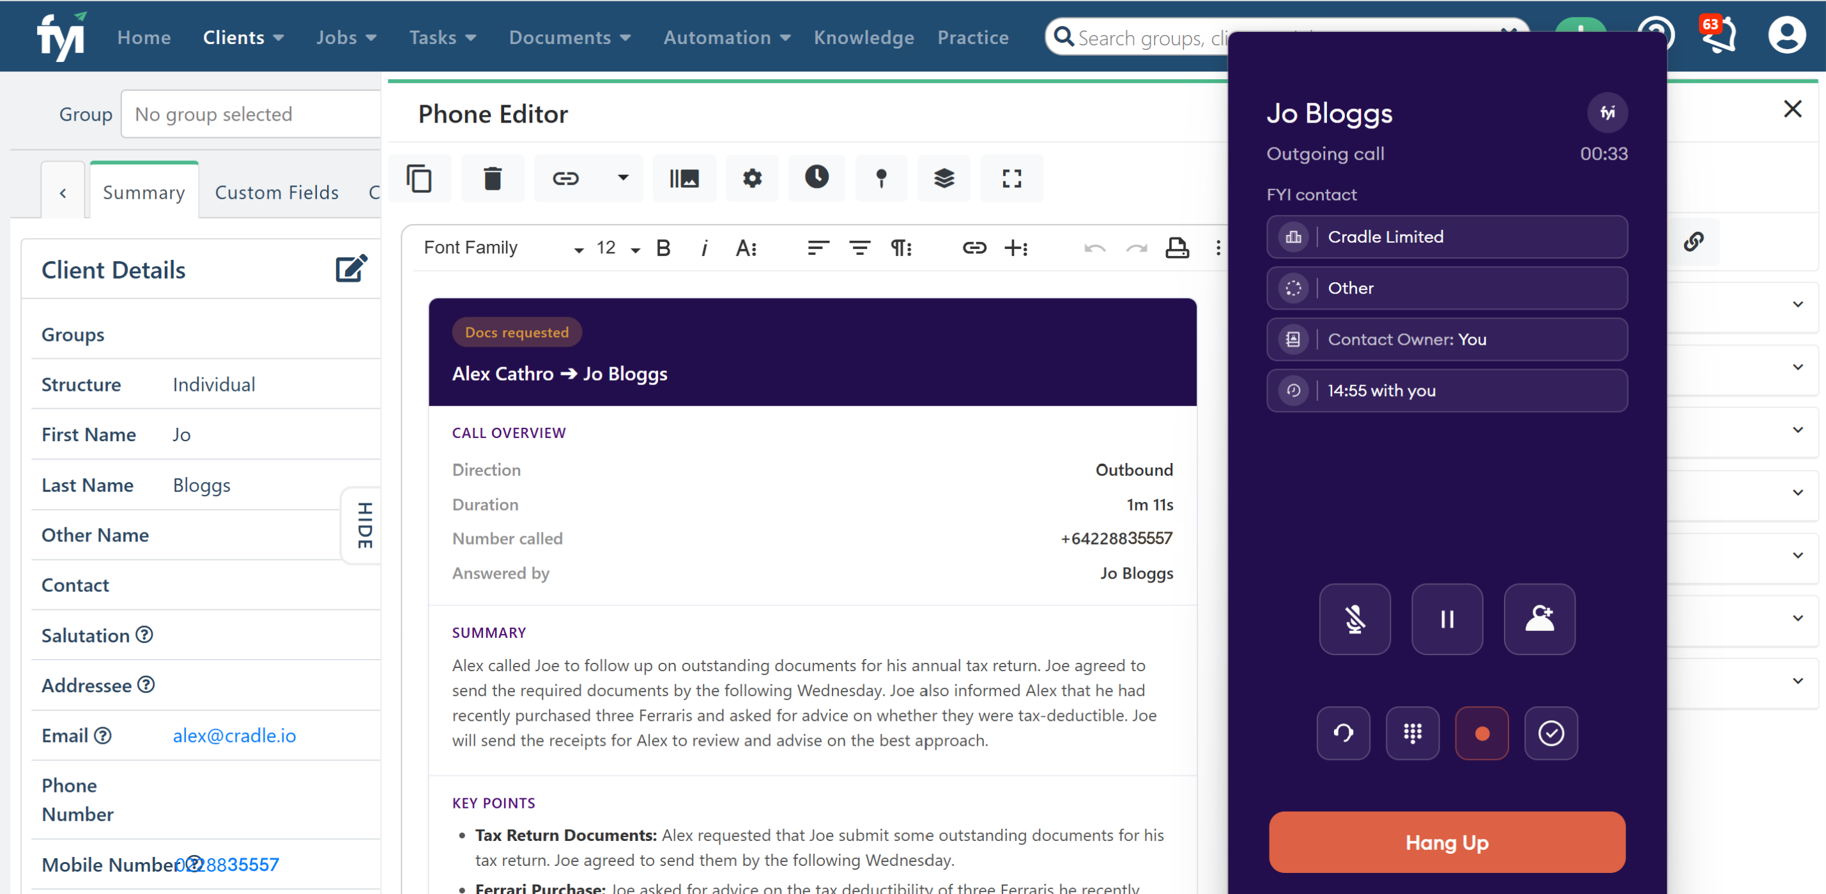1826x894 pixels.
Task: Click the fyi logo
Action: 62,37
